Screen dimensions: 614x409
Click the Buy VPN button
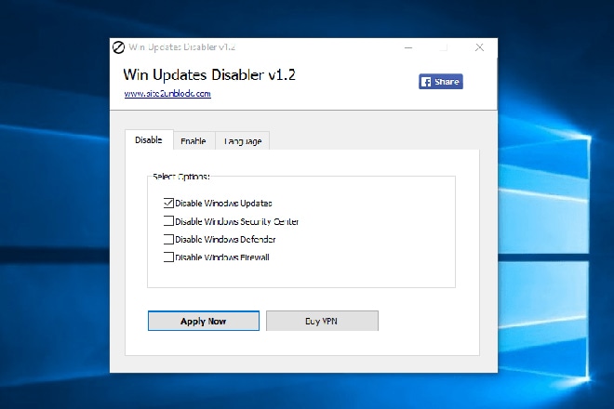tap(322, 321)
